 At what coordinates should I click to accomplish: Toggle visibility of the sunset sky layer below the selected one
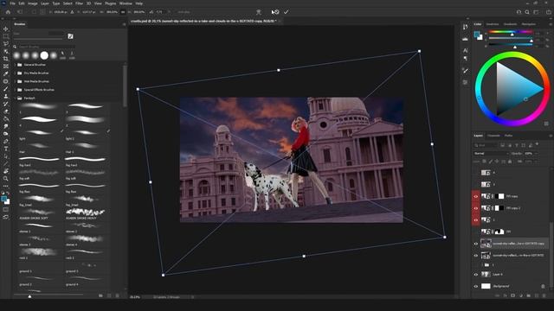[x=475, y=256]
